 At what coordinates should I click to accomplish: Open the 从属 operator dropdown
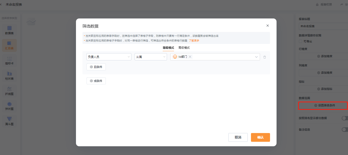(x=151, y=57)
